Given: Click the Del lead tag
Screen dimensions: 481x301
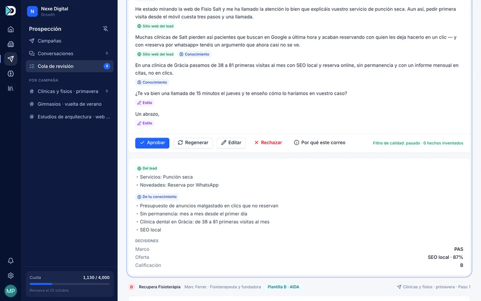Looking at the screenshot, I should [147, 169].
